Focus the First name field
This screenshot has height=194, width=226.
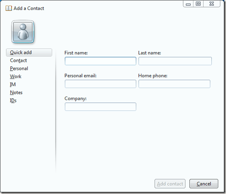(100, 61)
